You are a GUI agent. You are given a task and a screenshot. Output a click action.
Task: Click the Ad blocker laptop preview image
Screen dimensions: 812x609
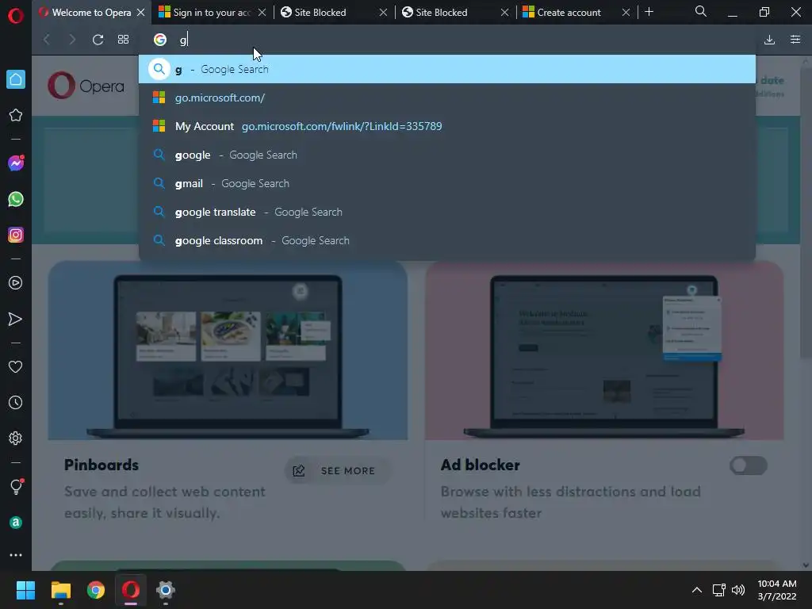(x=603, y=351)
